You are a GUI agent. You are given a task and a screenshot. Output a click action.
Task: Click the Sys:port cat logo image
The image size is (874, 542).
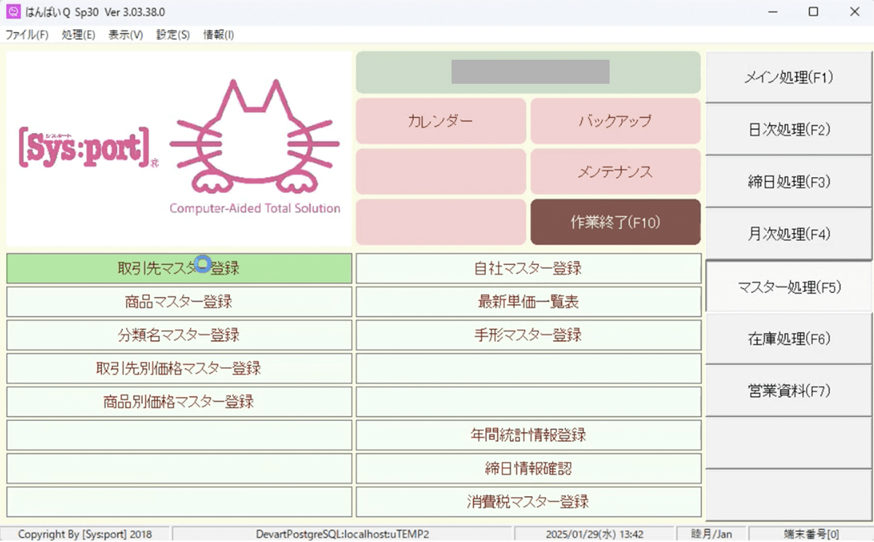[x=179, y=149]
